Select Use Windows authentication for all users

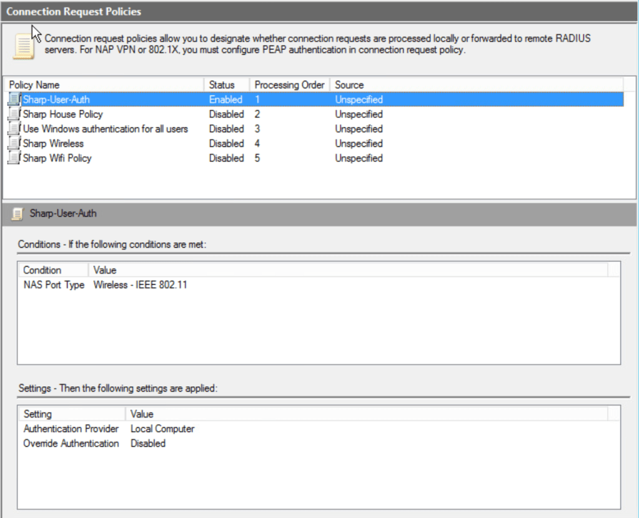point(106,129)
